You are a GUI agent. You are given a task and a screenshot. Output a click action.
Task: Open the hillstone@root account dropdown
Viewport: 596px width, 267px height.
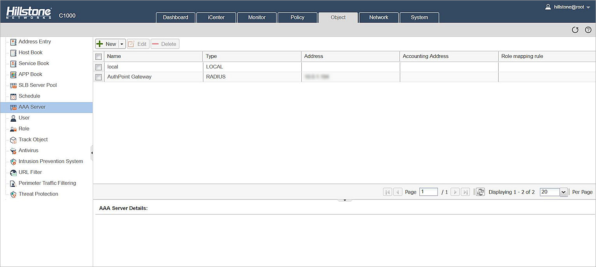click(568, 7)
